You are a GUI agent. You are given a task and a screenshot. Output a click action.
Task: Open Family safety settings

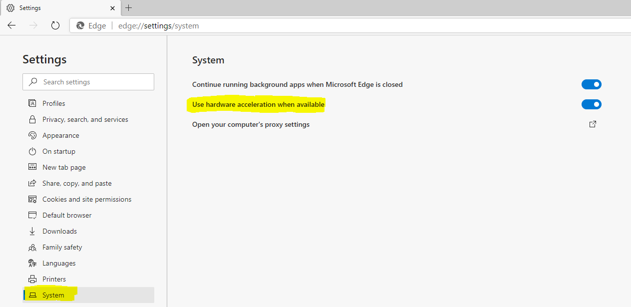(62, 247)
